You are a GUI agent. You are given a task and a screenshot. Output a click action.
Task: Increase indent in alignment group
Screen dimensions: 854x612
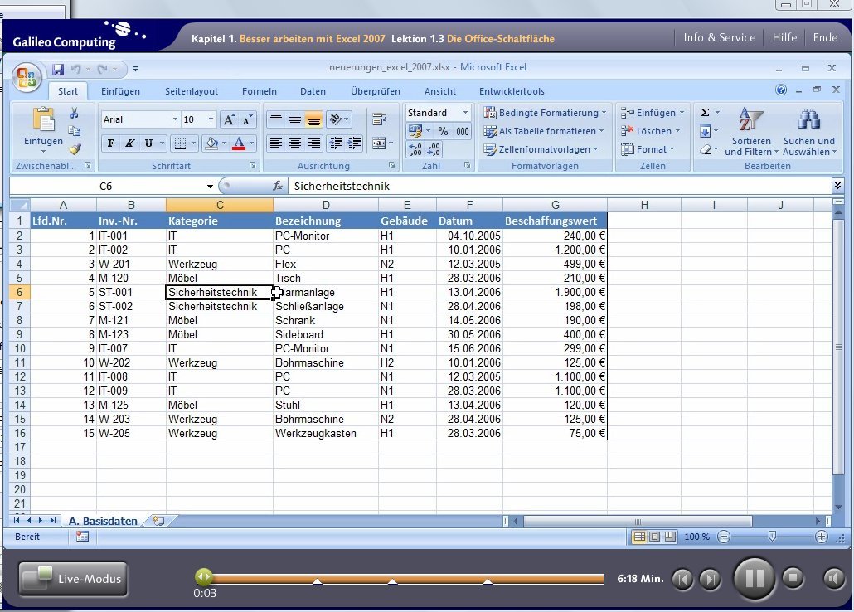(x=355, y=143)
